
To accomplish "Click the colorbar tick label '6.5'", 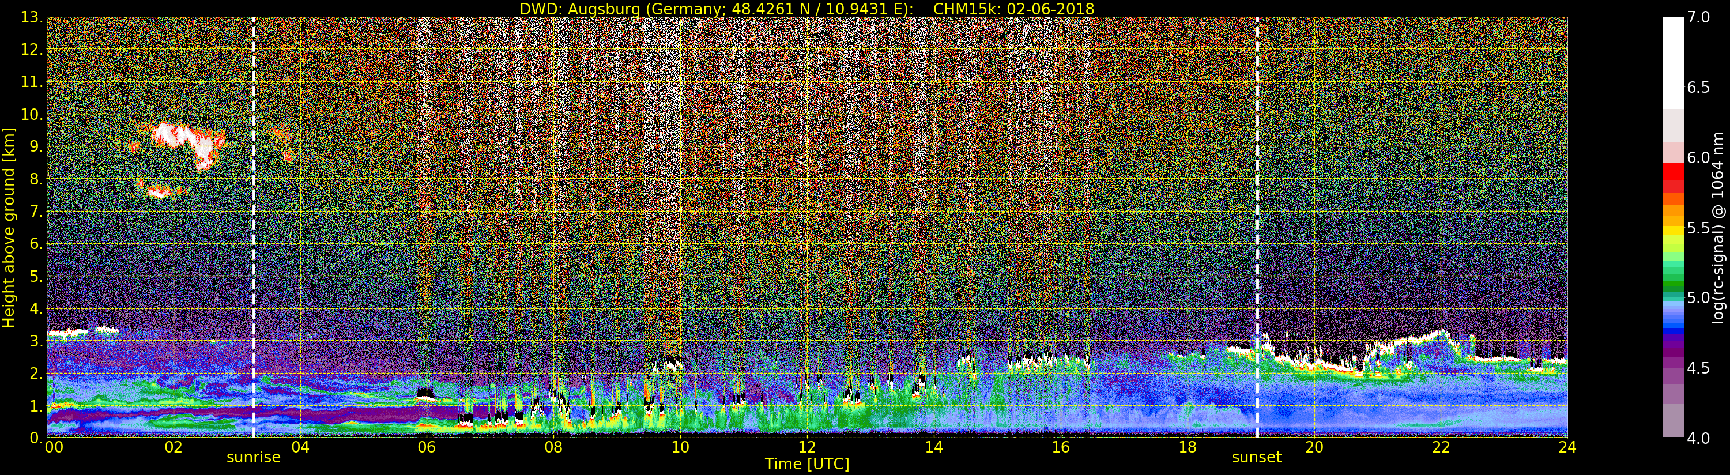I will click(1698, 88).
